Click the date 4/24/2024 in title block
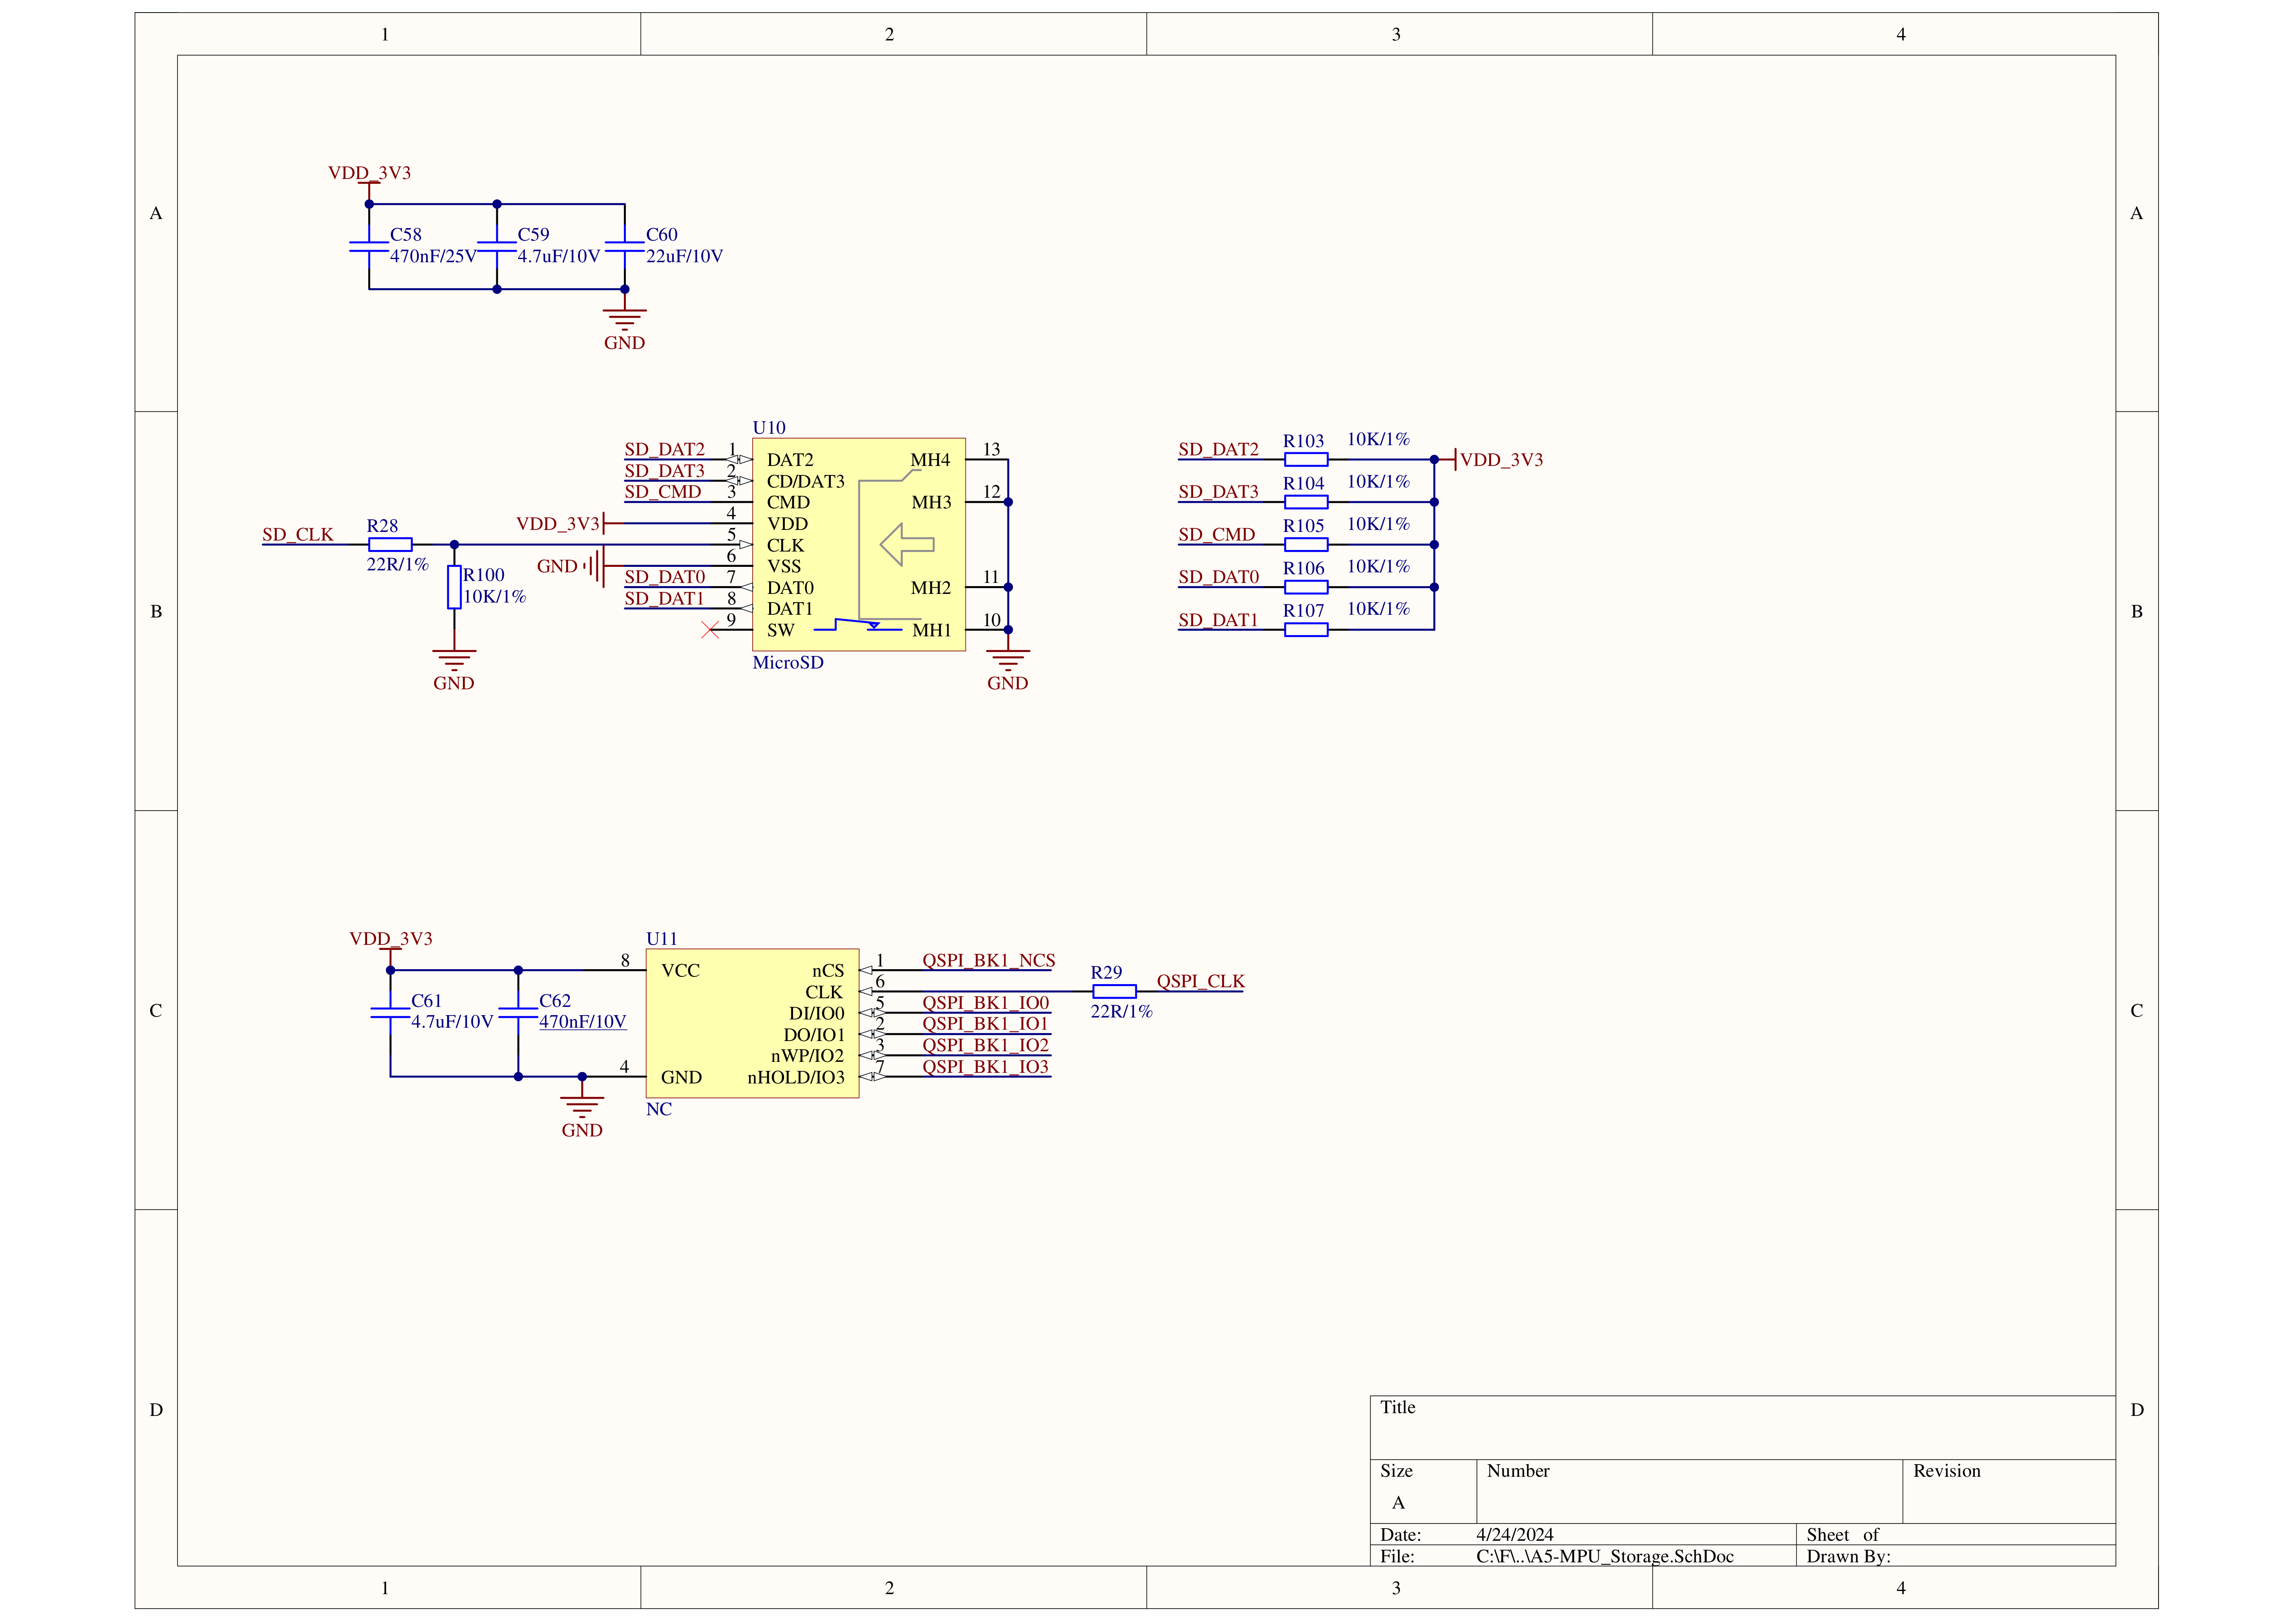2296x1622 pixels. [x=1515, y=1535]
